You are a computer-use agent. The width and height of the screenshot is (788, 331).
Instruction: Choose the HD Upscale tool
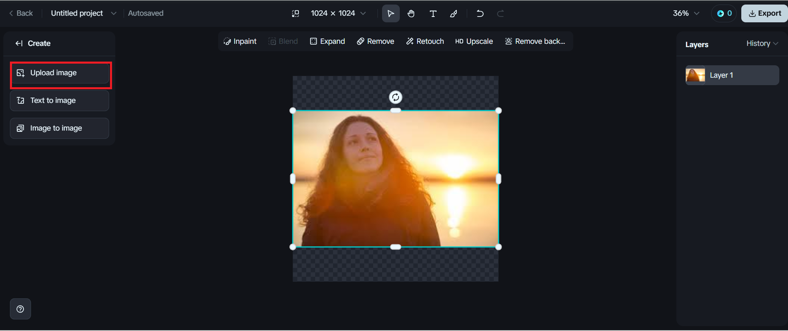(474, 41)
